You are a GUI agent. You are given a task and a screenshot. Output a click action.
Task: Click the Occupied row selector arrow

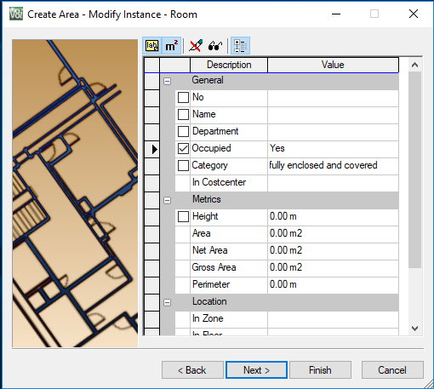pyautogui.click(x=154, y=149)
